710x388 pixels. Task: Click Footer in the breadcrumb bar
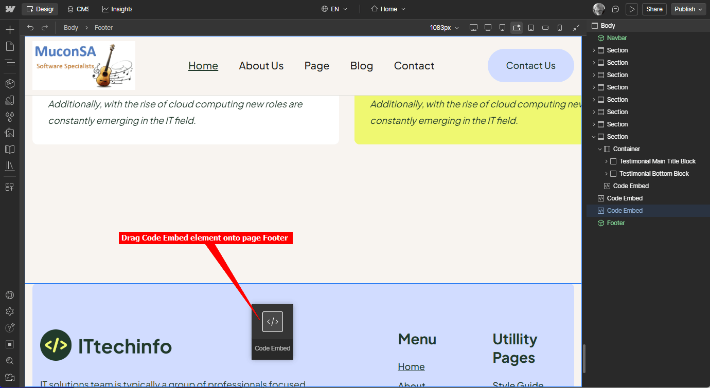pyautogui.click(x=103, y=28)
